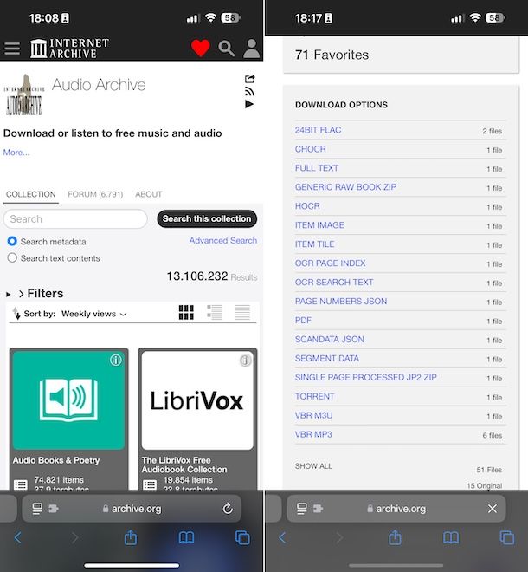The image size is (528, 572).
Task: Download the ITEM TILE option
Action: coord(314,244)
